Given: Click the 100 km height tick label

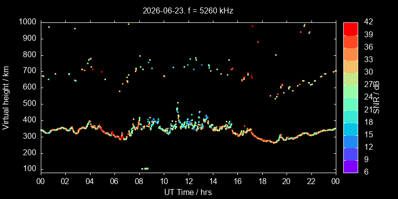Looking at the screenshot, I should pyautogui.click(x=30, y=169).
